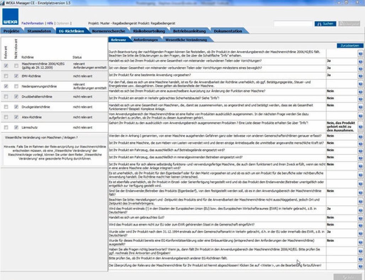365x280 pixels.
Task: Open info icon for 'anderer EG-Richtlinien' row
Action: (361, 259)
